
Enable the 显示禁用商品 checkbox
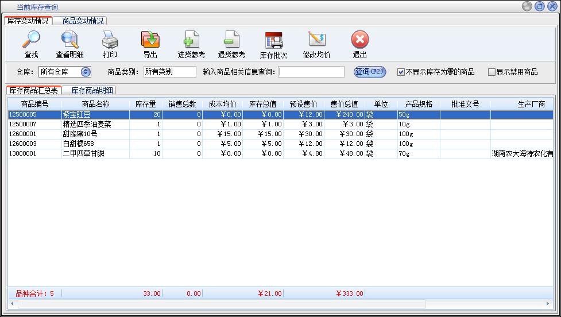[x=492, y=72]
